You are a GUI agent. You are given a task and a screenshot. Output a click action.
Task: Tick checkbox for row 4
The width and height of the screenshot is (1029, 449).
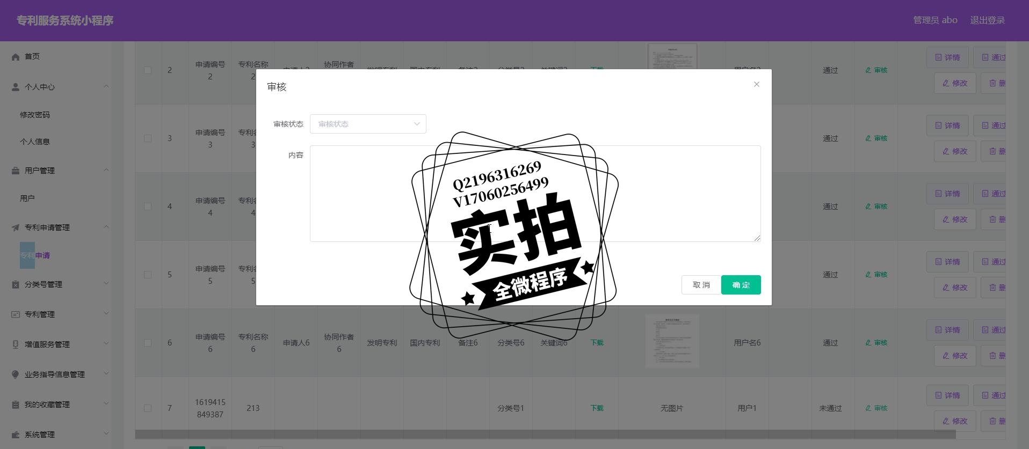(x=148, y=207)
